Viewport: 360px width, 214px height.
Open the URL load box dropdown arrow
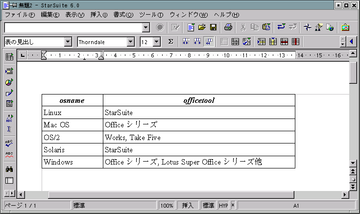coord(146,28)
